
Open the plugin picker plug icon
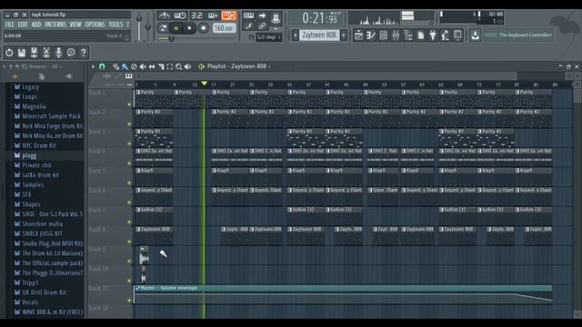pyautogui.click(x=433, y=35)
